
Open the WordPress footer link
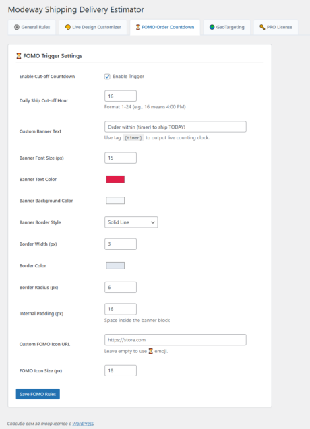click(x=83, y=424)
